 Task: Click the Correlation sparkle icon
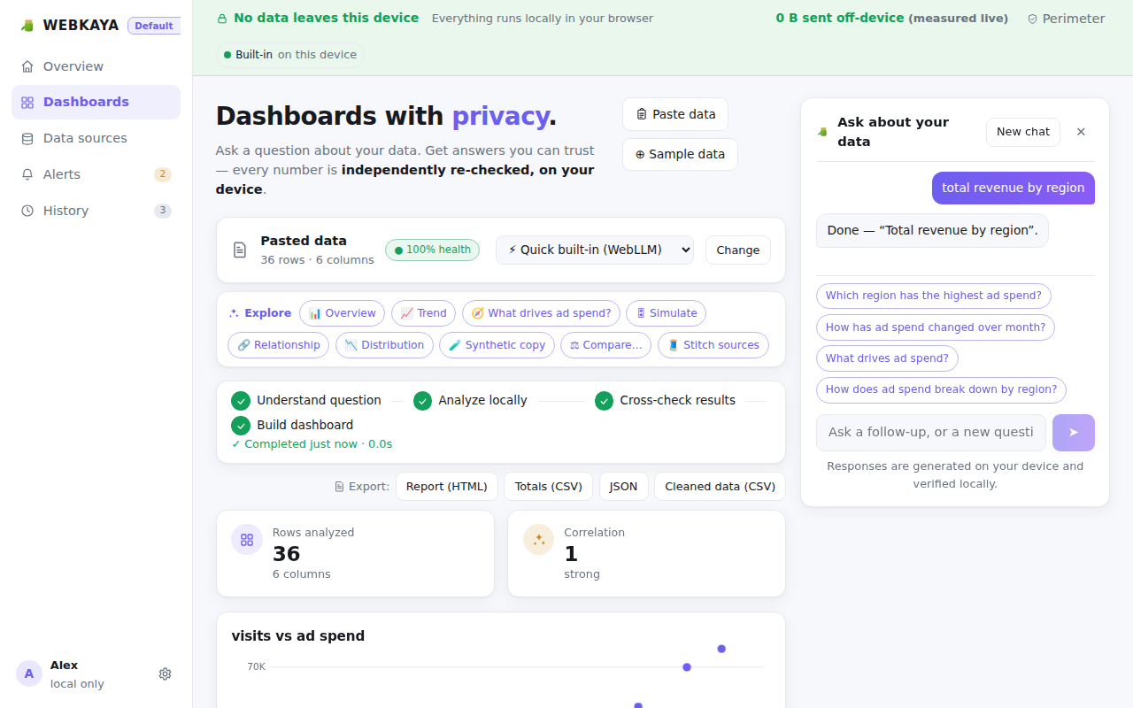[538, 540]
